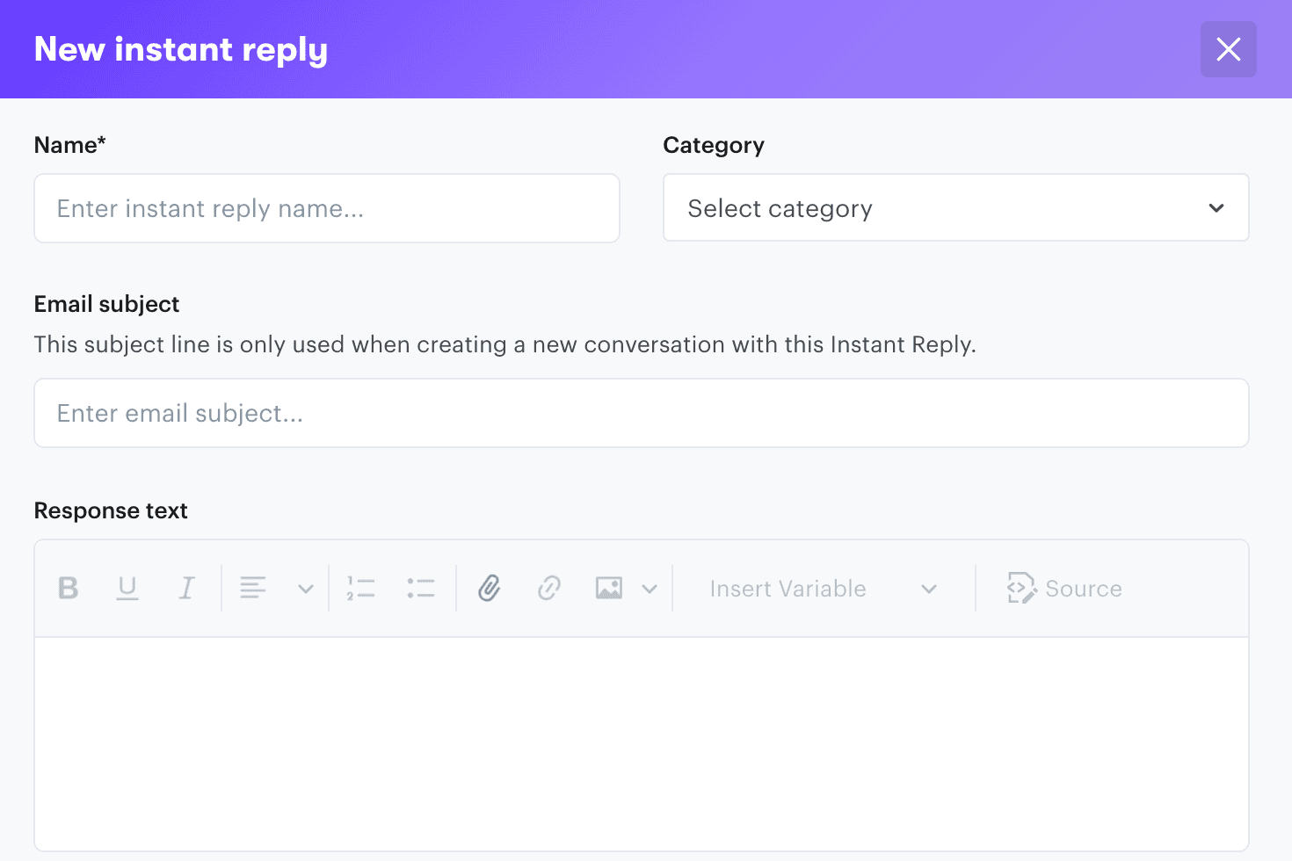The image size is (1292, 861).
Task: Close the New instant reply dialog
Action: click(1228, 49)
